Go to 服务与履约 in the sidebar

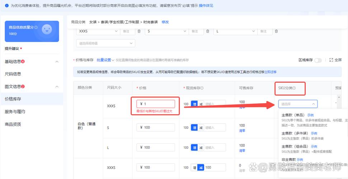[x=15, y=112]
